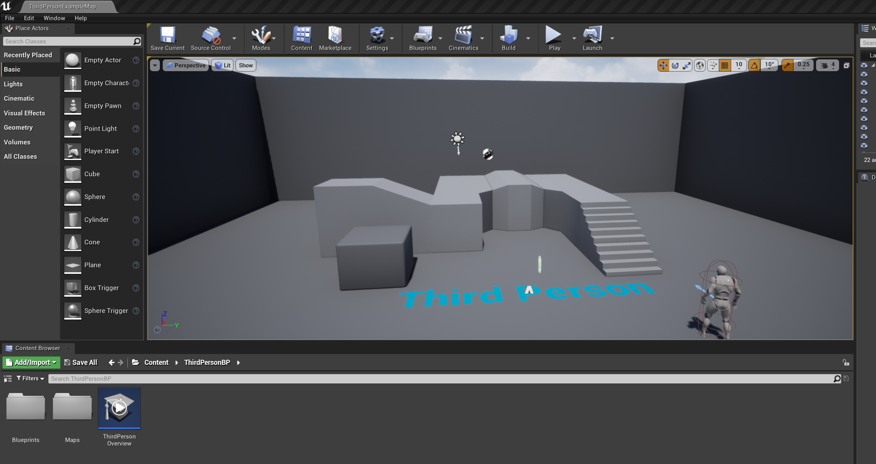Open the Marketplace from the toolbar

tap(335, 38)
